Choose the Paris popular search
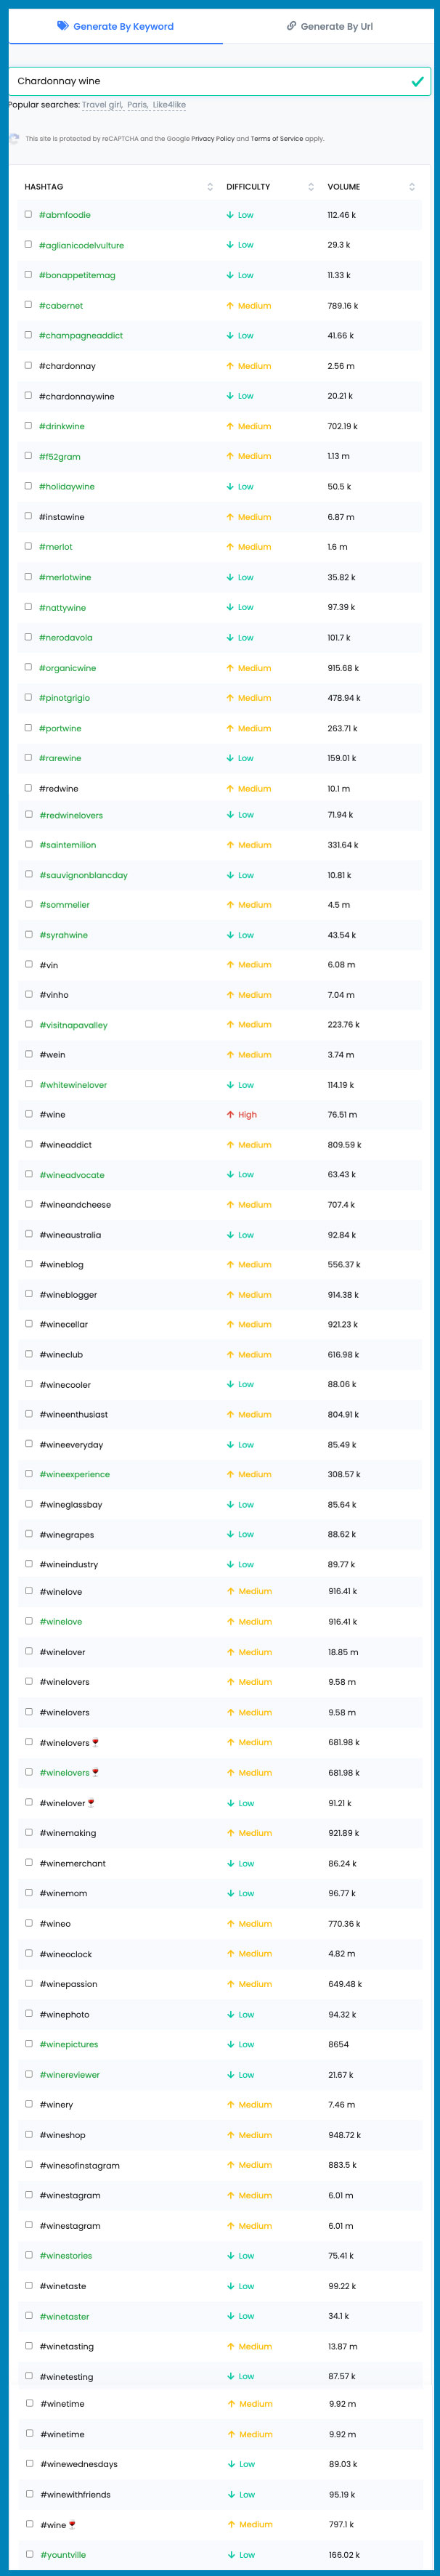 pyautogui.click(x=137, y=105)
